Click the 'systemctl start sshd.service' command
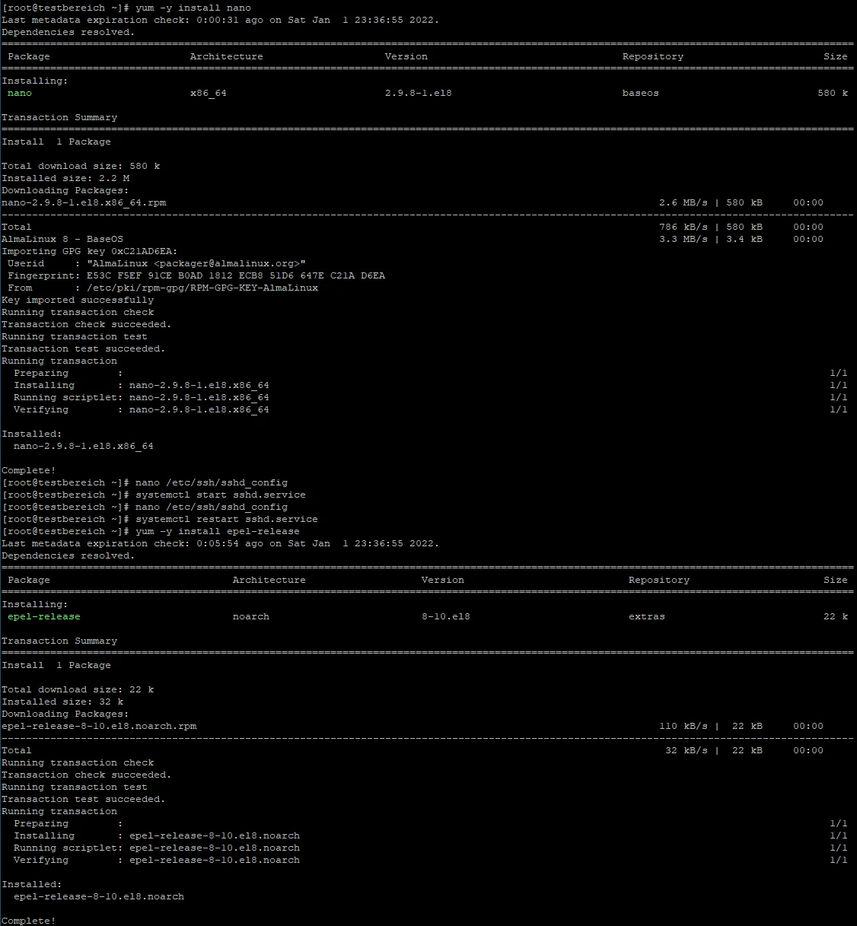 coord(220,495)
